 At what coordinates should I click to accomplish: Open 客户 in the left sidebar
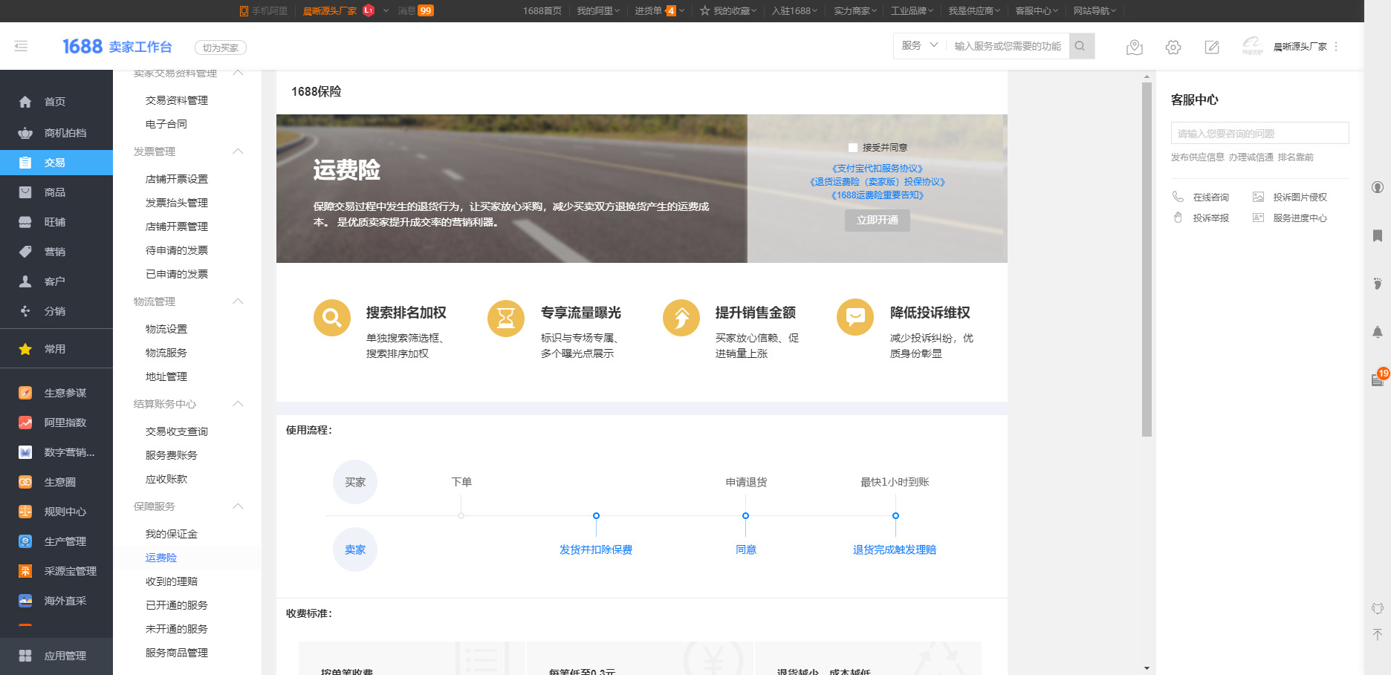click(56, 281)
